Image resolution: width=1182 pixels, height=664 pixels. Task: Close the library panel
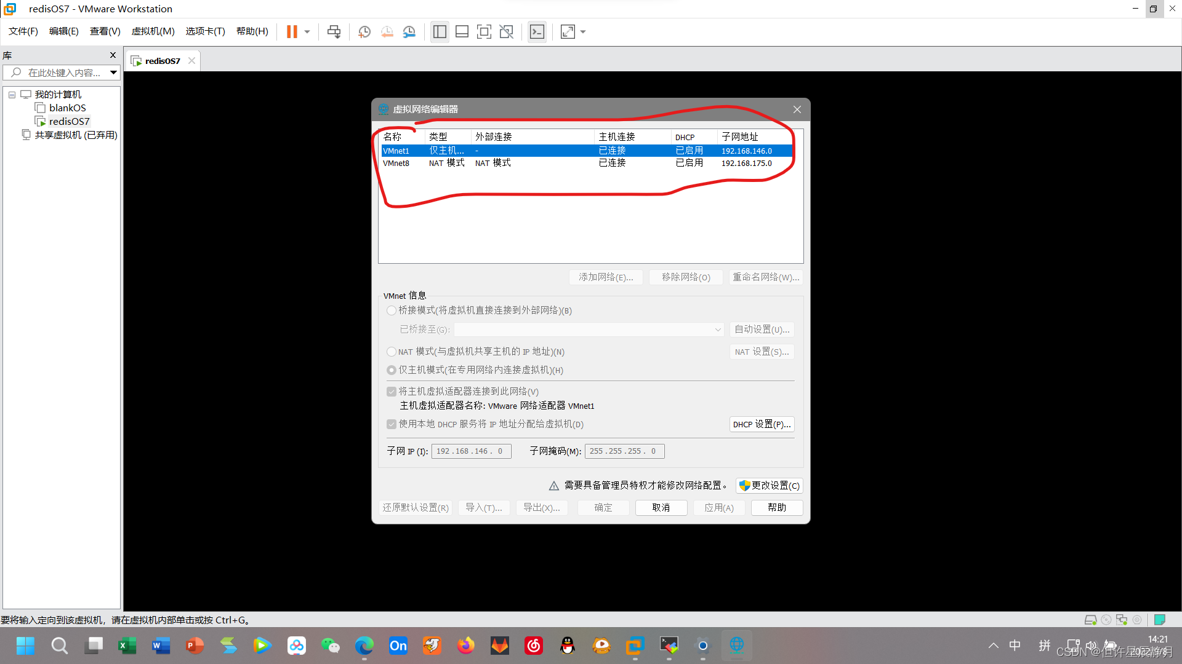click(113, 55)
